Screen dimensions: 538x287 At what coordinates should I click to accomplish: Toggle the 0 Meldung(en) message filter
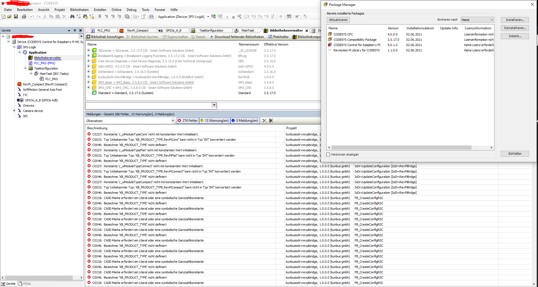coord(245,121)
